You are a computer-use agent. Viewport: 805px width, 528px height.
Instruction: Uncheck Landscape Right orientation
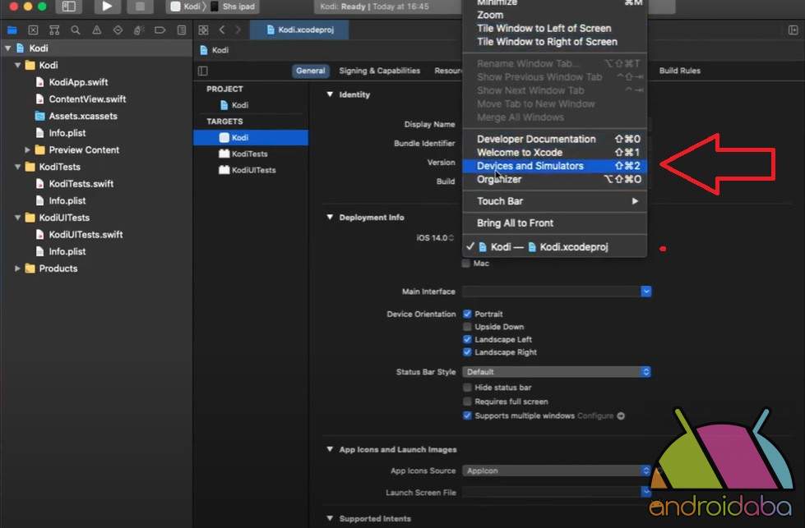pos(467,352)
